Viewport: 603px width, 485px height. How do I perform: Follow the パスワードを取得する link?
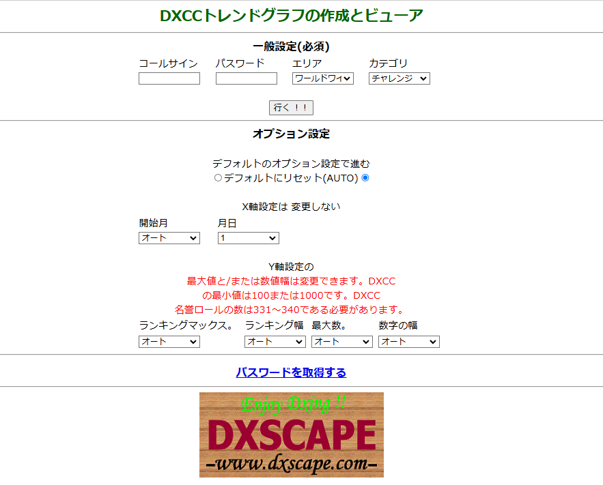coord(291,372)
